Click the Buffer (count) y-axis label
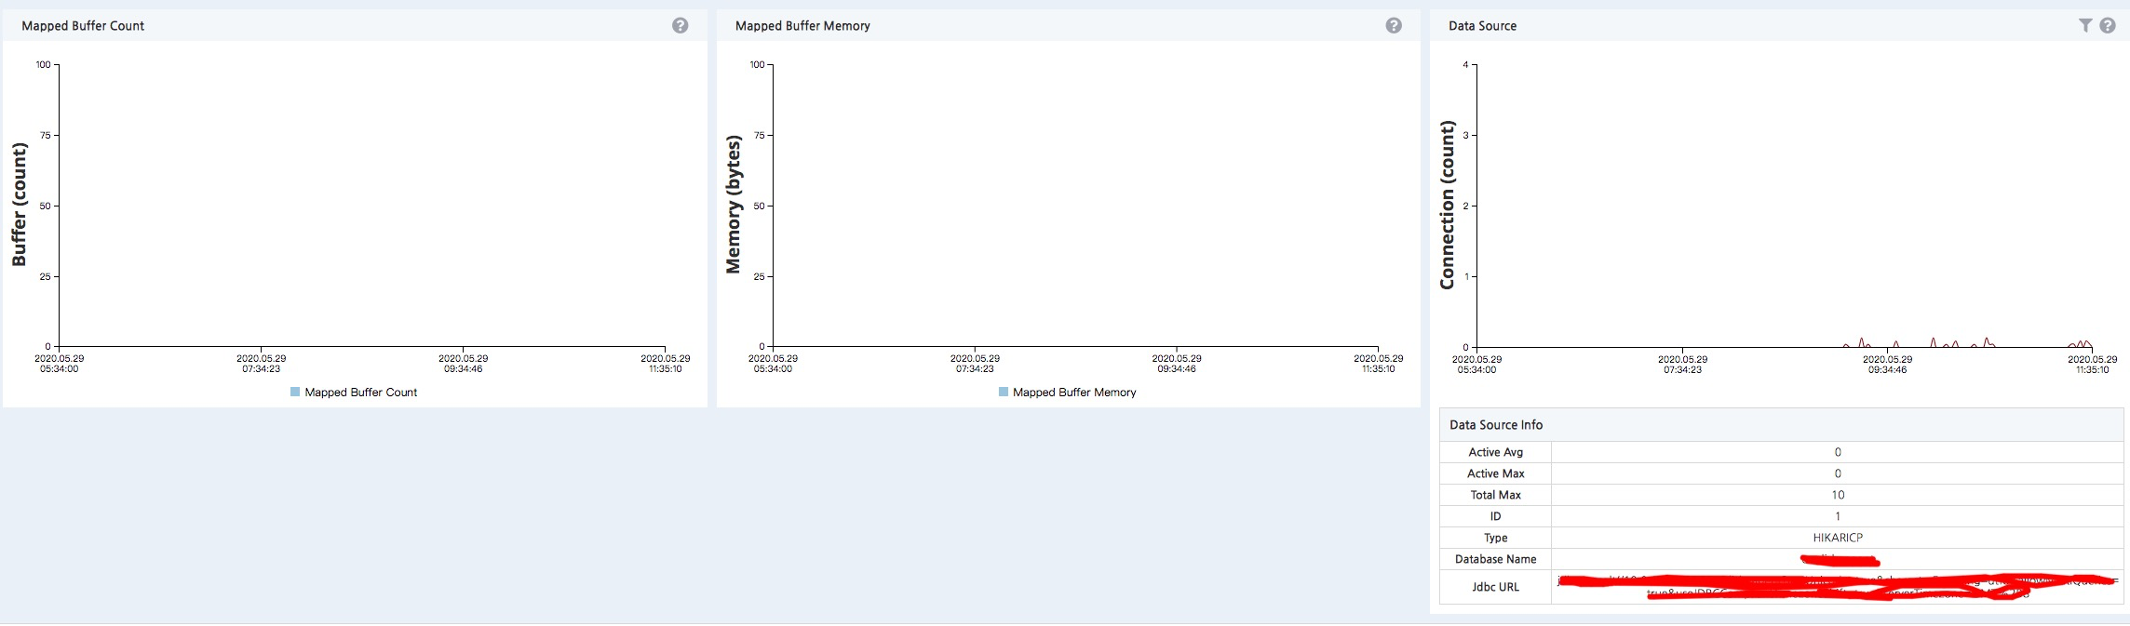 coord(19,205)
